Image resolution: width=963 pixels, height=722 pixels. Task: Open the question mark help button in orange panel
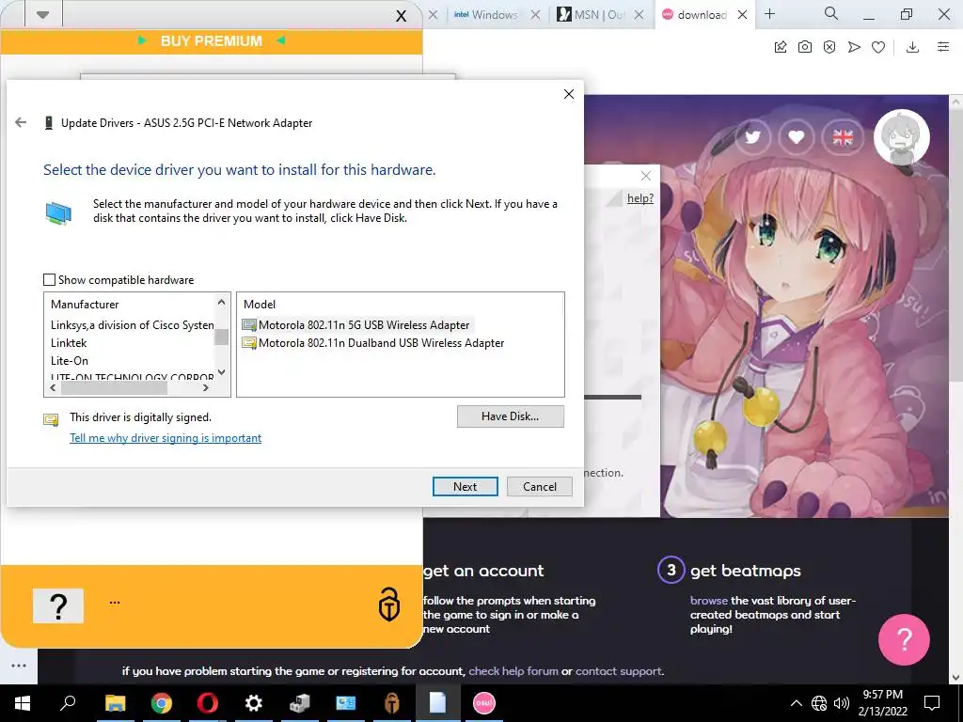tap(58, 606)
